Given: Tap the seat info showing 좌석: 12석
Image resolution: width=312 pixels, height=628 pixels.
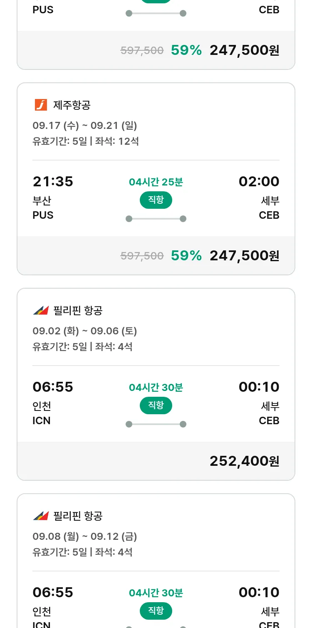Looking at the screenshot, I should point(117,141).
